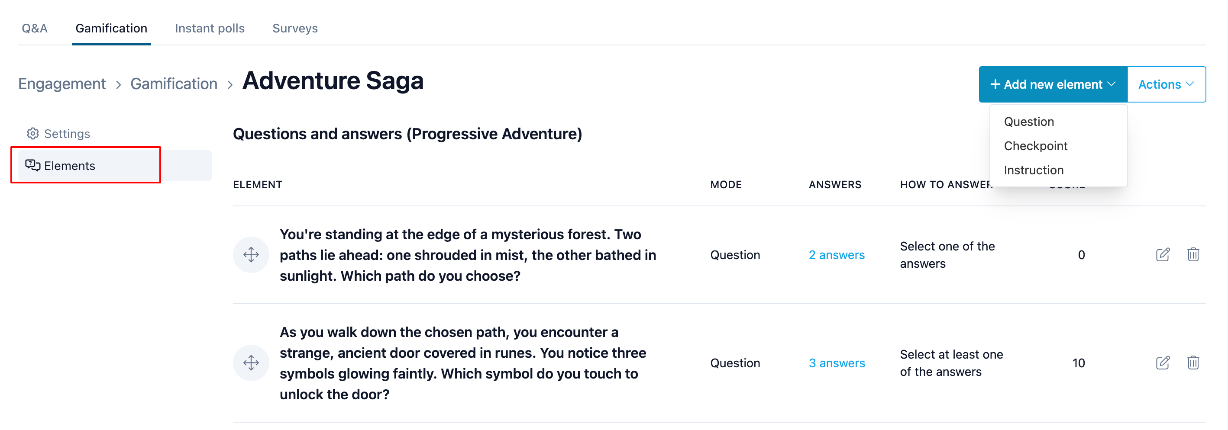Delete the ancient door runes question

click(1193, 363)
